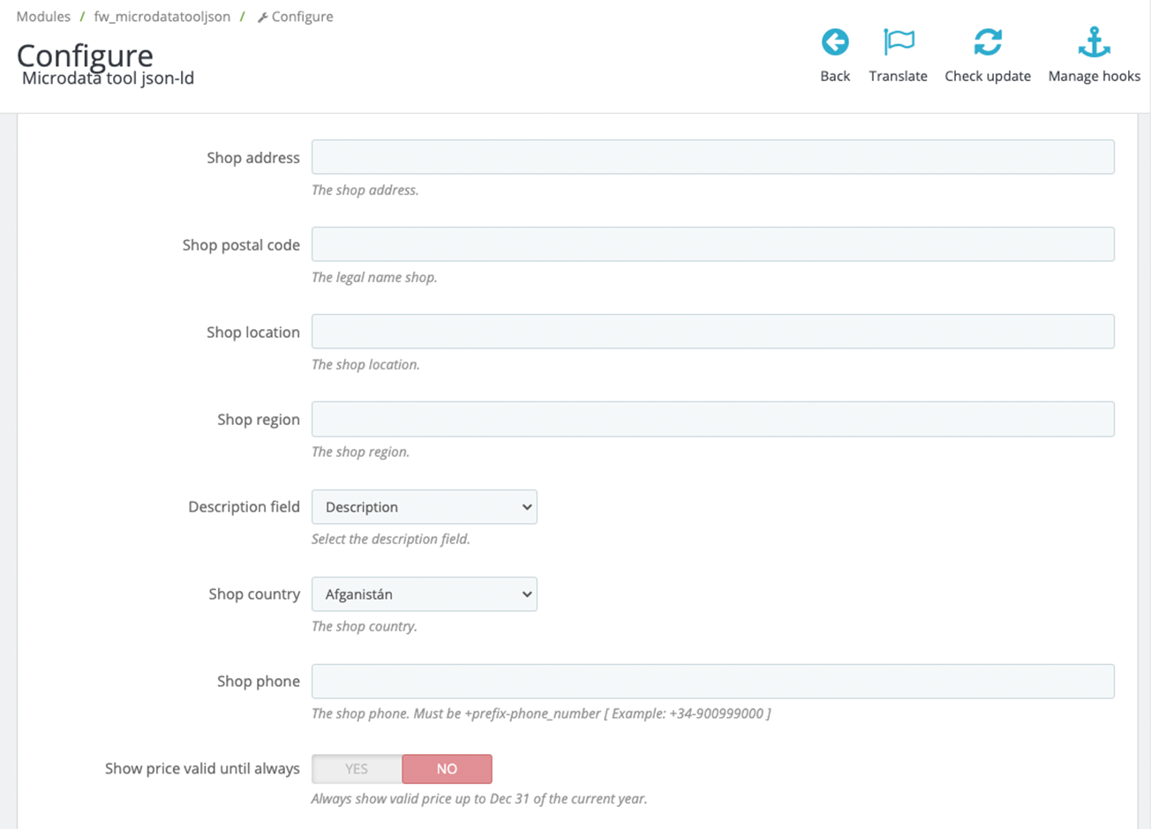The height and width of the screenshot is (829, 1151).
Task: Click the Description field label
Action: pos(244,507)
